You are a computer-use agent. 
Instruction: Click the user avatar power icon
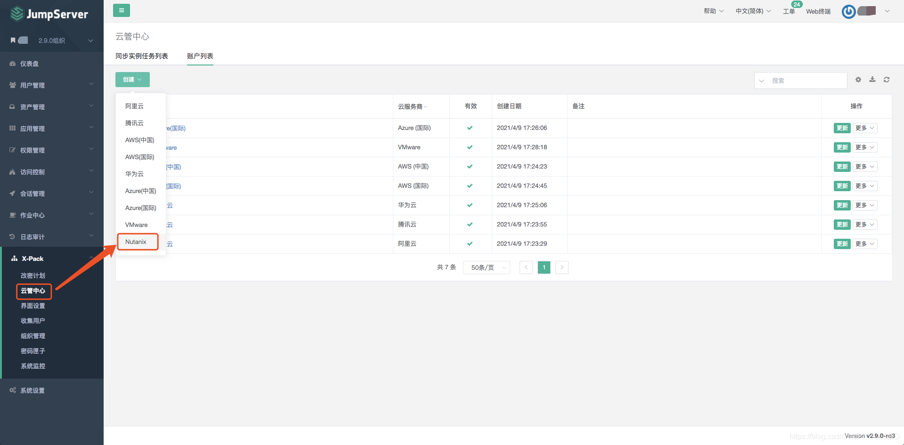tap(849, 11)
